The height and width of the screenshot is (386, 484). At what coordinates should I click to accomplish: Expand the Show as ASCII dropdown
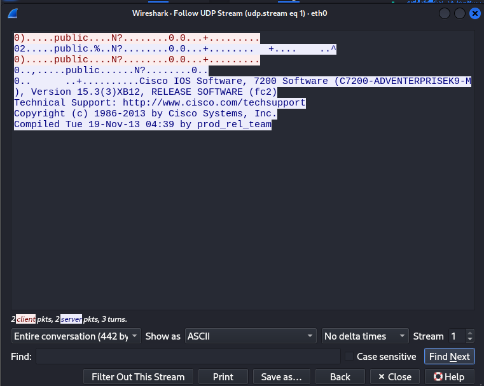[250, 336]
